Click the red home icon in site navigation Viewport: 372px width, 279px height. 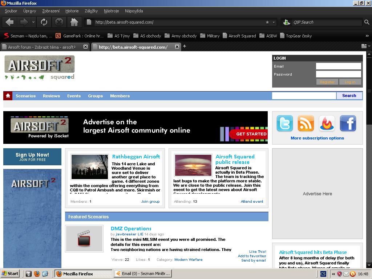pyautogui.click(x=8, y=96)
